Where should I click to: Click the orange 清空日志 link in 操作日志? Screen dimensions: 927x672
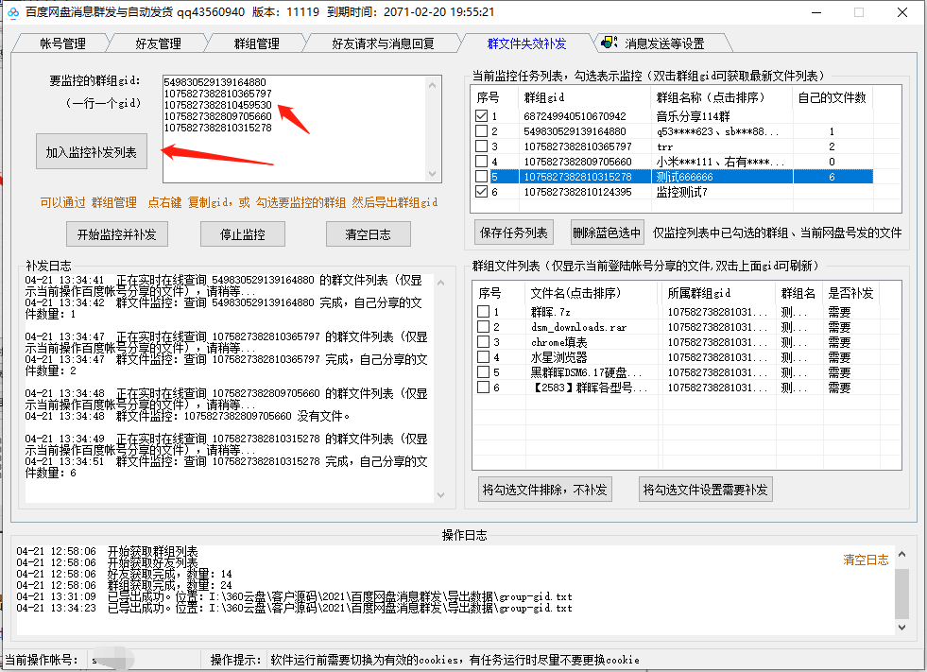click(865, 560)
